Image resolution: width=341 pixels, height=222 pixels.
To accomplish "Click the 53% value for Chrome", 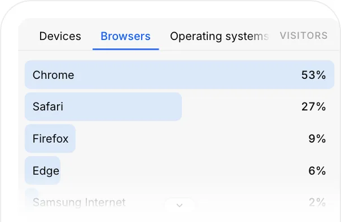I will click(313, 75).
